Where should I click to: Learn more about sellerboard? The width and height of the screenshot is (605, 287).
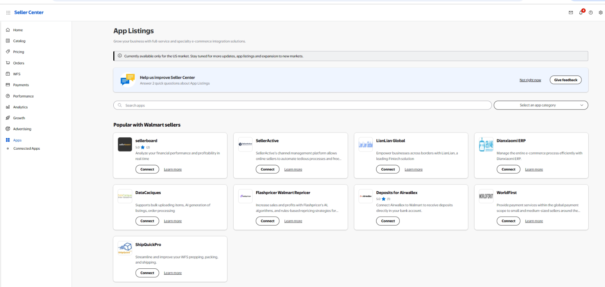173,169
